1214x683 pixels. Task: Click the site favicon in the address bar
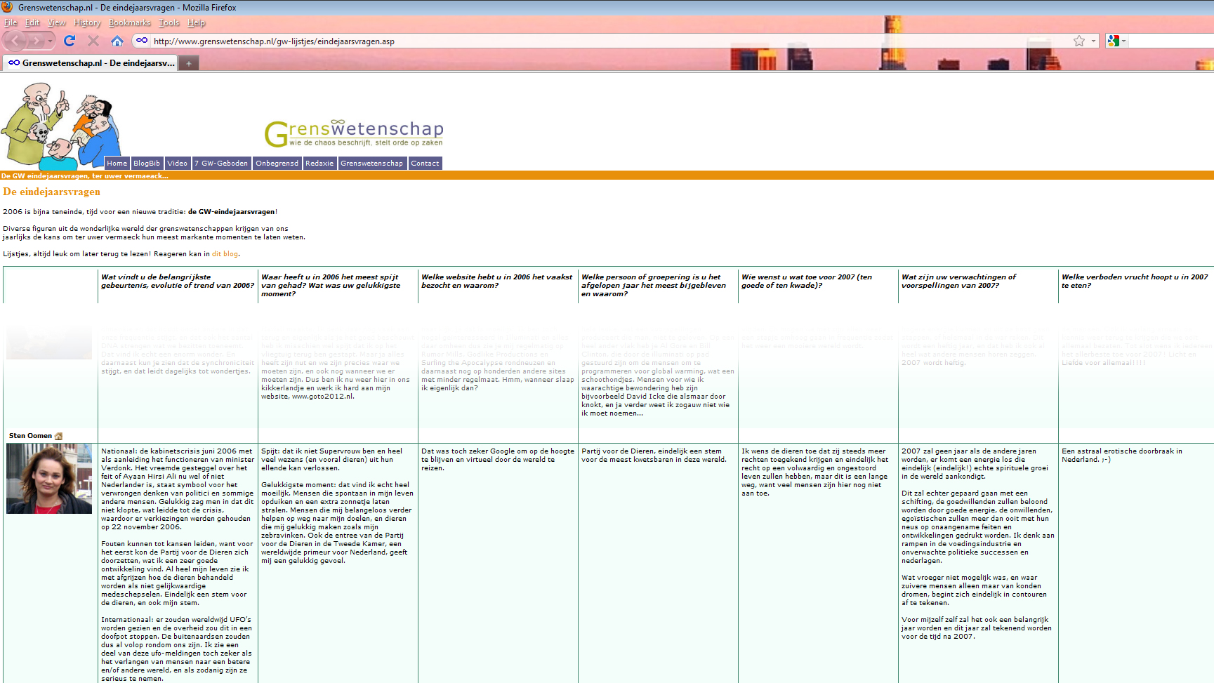142,41
